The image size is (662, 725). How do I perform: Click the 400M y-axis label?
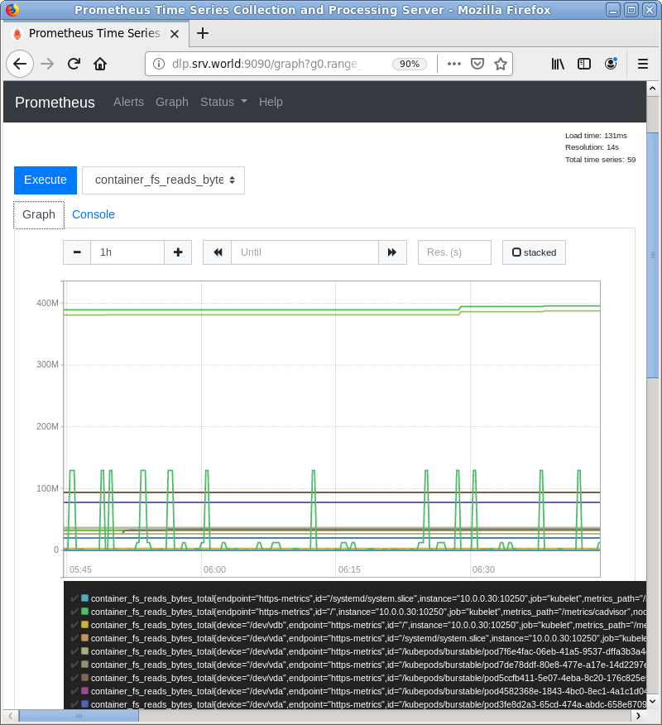[47, 303]
